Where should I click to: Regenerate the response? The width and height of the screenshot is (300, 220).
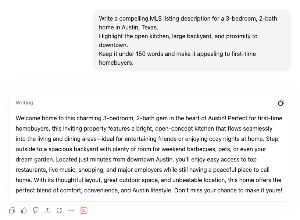(x=59, y=210)
